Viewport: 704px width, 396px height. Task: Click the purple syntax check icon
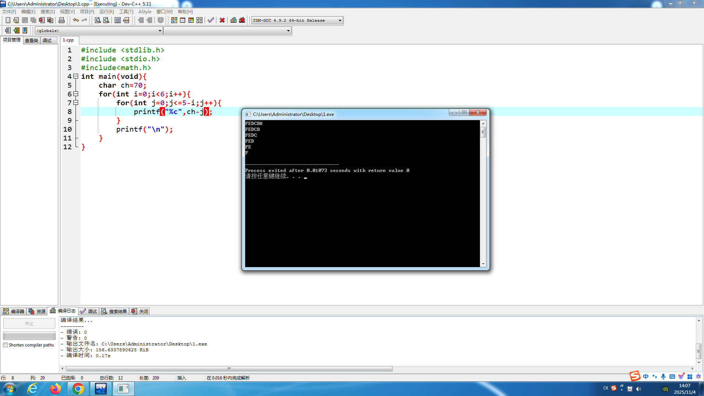point(210,20)
